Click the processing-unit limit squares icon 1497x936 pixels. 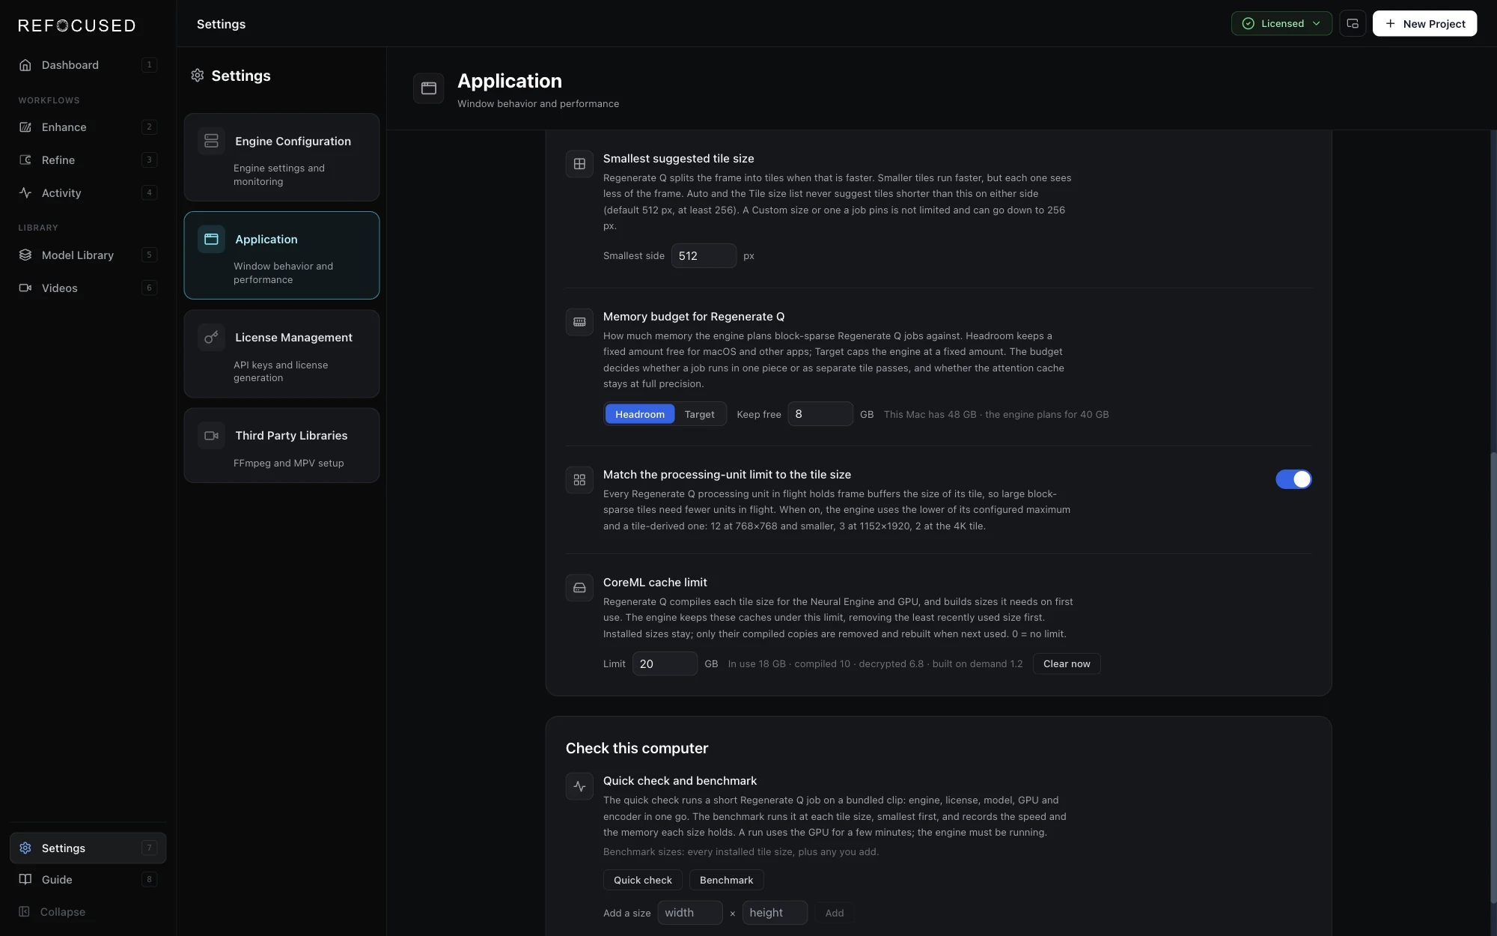[x=579, y=480]
